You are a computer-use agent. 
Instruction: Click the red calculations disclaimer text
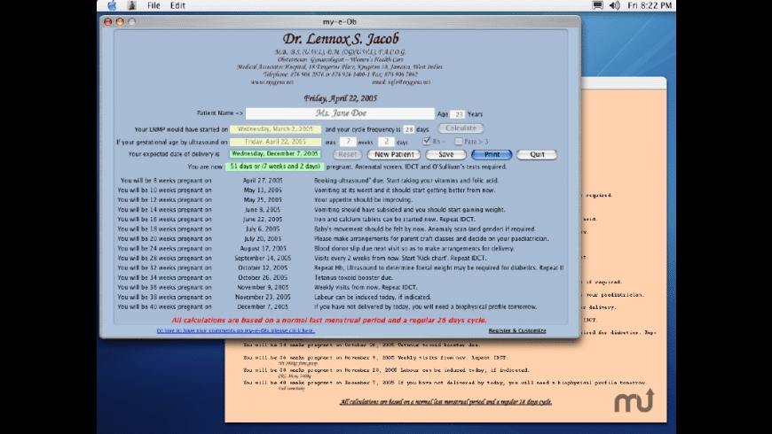point(329,320)
